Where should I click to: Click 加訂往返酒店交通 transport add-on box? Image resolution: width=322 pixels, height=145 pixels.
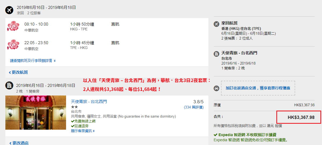(258, 88)
